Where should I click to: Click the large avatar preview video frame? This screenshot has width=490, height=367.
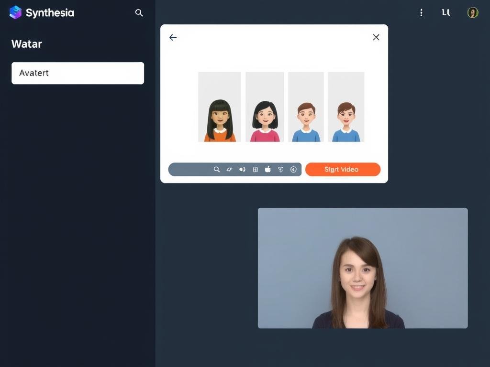(x=363, y=268)
